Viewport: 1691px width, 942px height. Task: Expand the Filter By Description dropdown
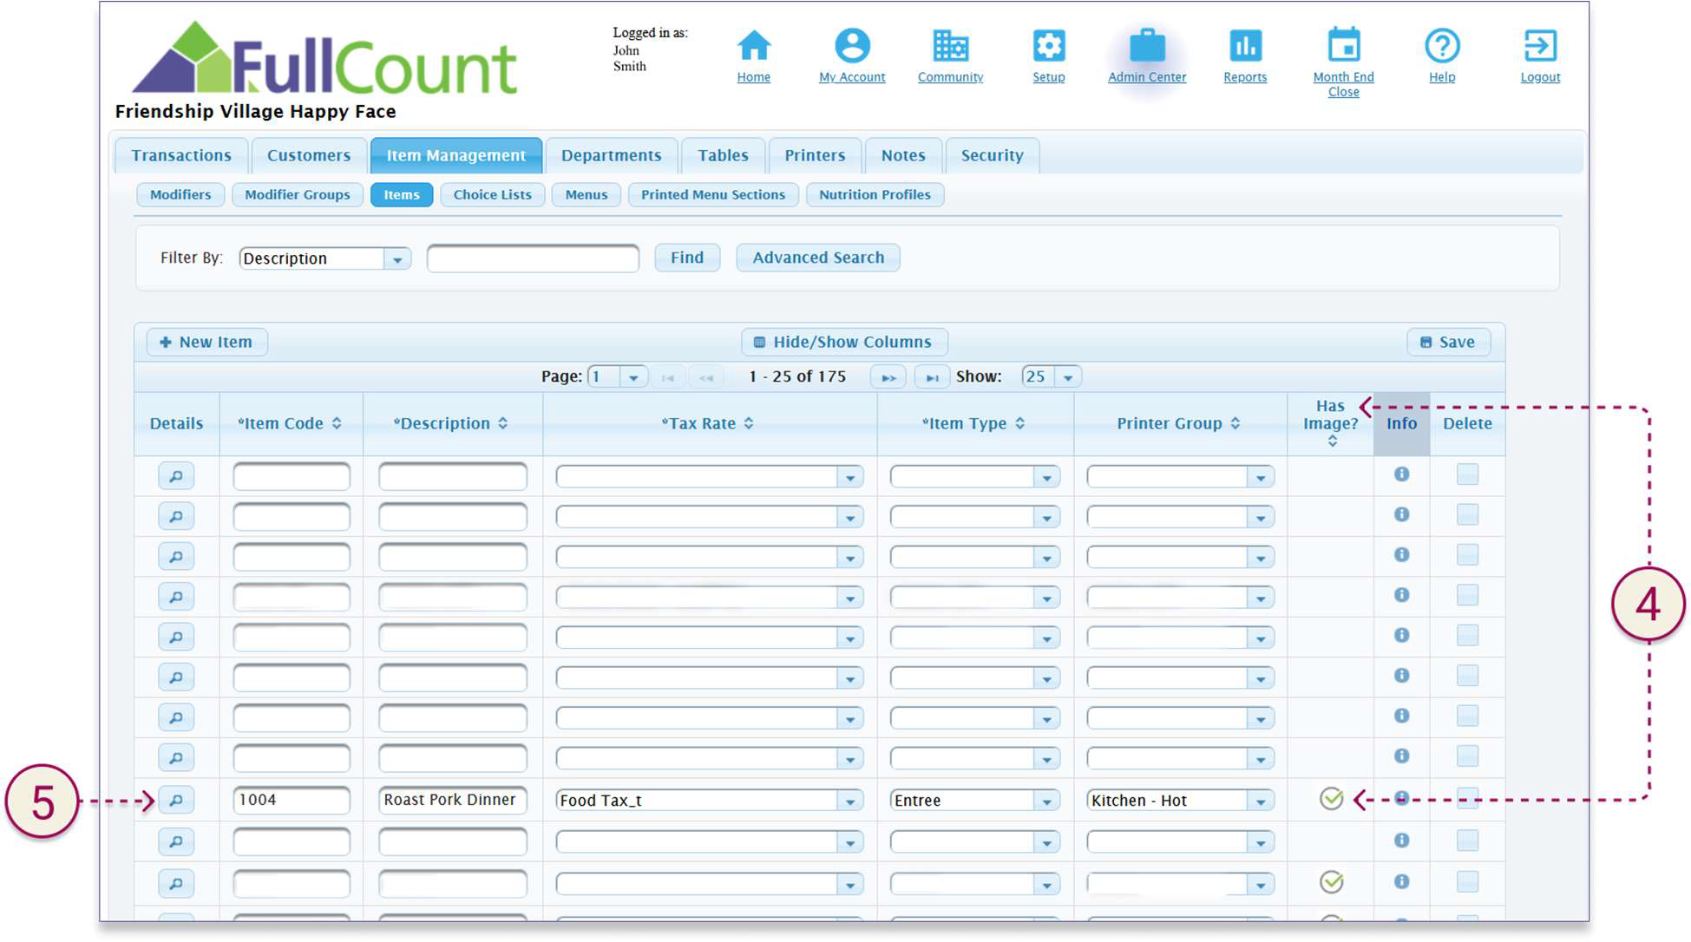tap(397, 258)
